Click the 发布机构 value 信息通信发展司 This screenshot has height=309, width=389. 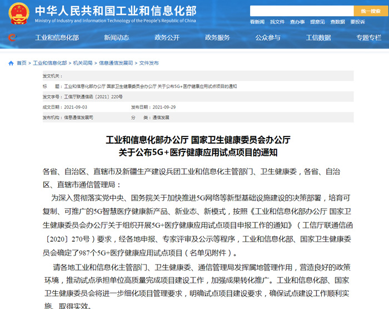tap(79, 117)
